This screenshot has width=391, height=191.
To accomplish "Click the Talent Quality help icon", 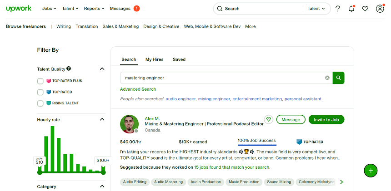I will point(69,69).
